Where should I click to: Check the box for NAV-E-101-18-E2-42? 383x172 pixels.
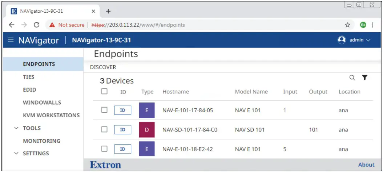pyautogui.click(x=104, y=149)
